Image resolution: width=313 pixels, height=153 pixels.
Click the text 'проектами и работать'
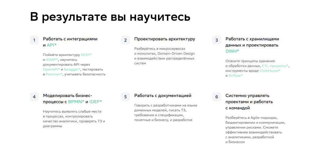click(249, 102)
